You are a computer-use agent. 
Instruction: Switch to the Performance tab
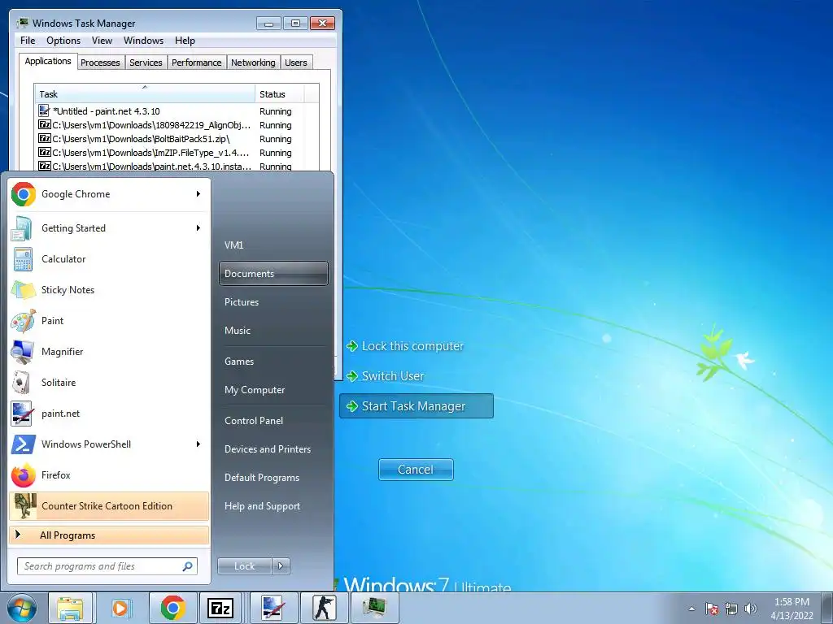pyautogui.click(x=197, y=63)
